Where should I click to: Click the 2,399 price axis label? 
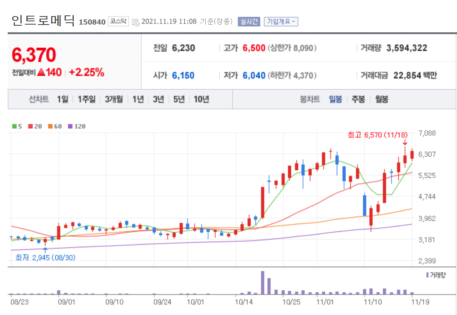pyautogui.click(x=427, y=261)
